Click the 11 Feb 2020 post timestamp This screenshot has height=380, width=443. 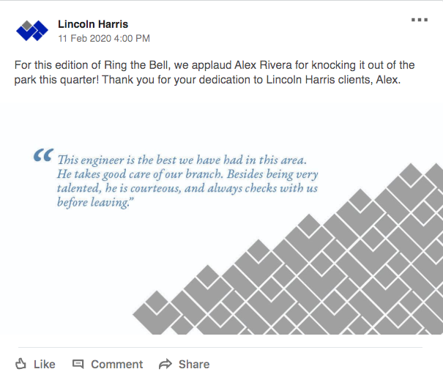point(104,38)
